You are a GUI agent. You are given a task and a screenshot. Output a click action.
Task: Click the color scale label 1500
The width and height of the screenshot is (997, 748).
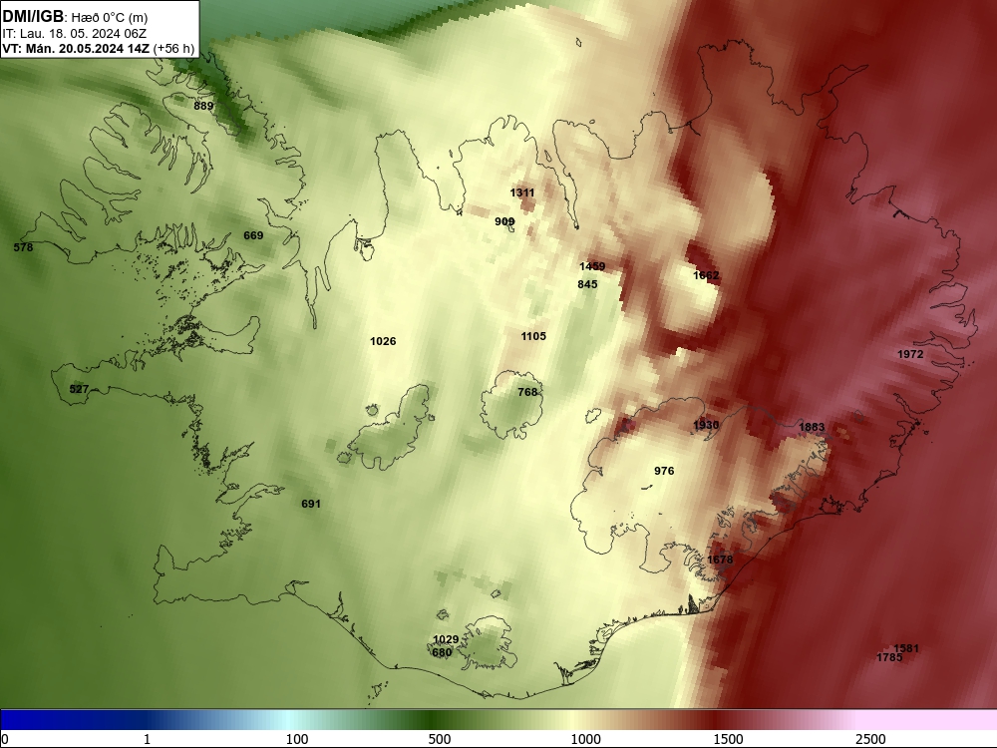pyautogui.click(x=728, y=739)
